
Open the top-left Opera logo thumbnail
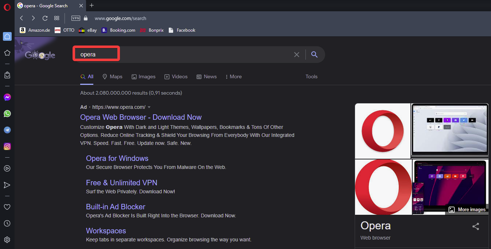pos(383,131)
